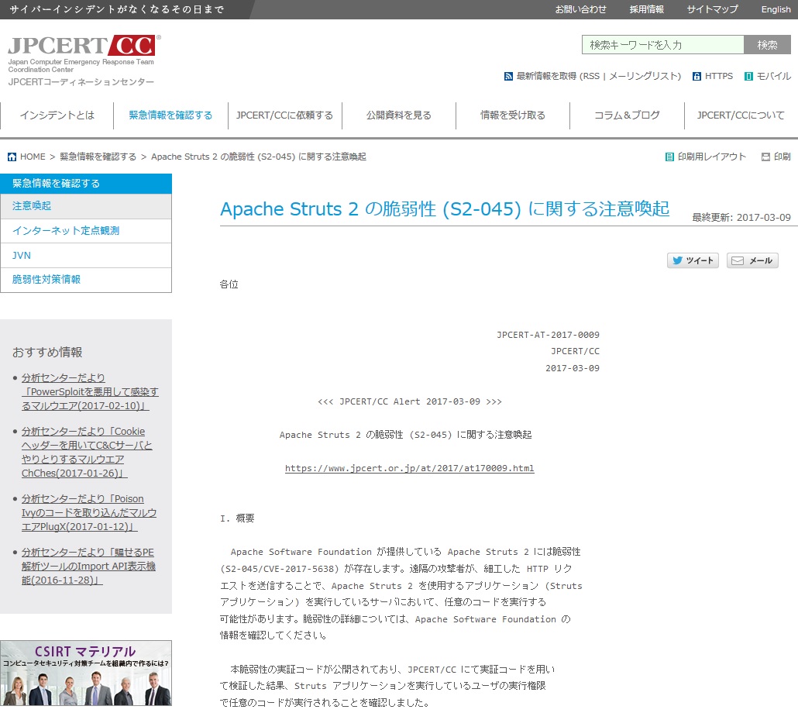
Task: Click the CSIRT マテリアル banner
Action: [86, 673]
